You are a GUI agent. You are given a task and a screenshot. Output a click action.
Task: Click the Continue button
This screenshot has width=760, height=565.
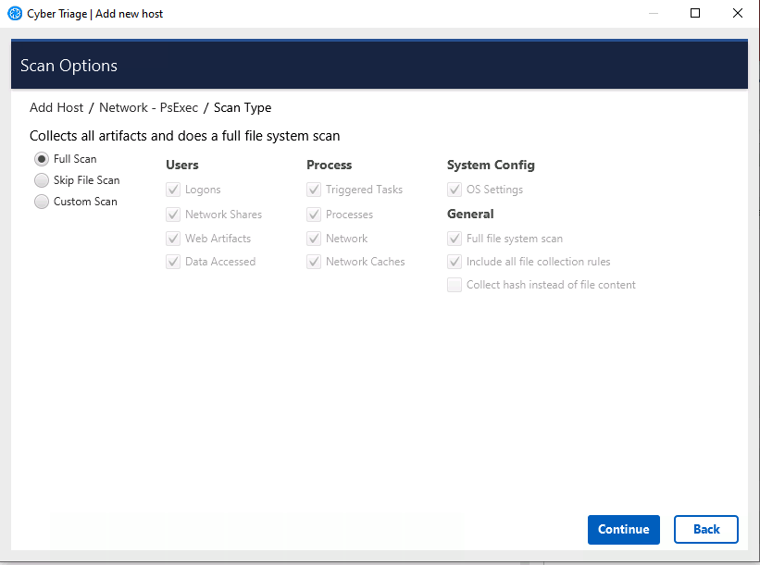[x=623, y=530]
